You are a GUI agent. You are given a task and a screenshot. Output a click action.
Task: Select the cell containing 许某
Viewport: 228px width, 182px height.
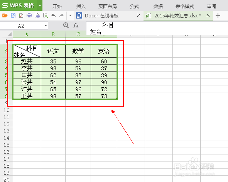point(27,89)
